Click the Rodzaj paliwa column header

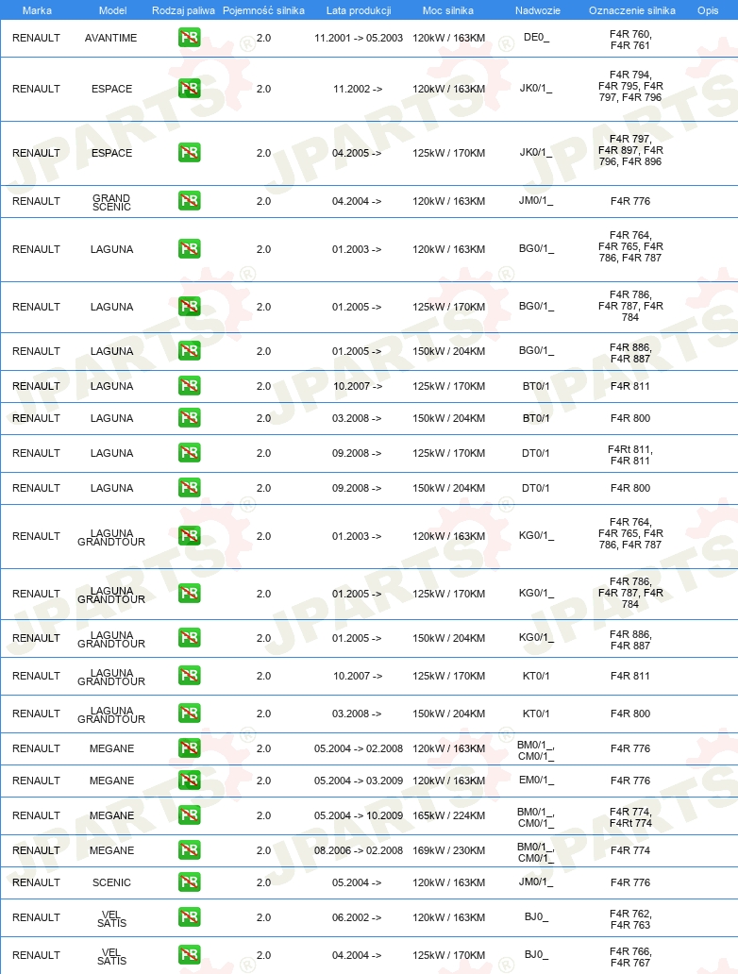tap(183, 10)
